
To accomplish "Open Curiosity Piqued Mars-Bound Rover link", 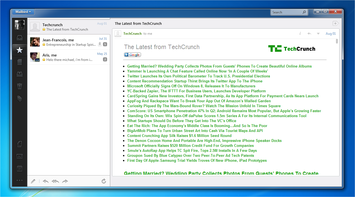I will pos(204,106).
